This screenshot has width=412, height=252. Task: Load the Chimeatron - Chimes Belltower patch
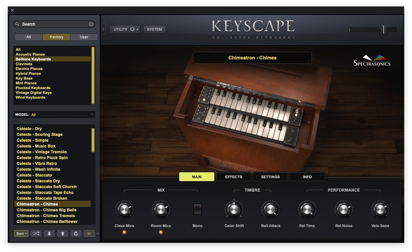coord(52,222)
